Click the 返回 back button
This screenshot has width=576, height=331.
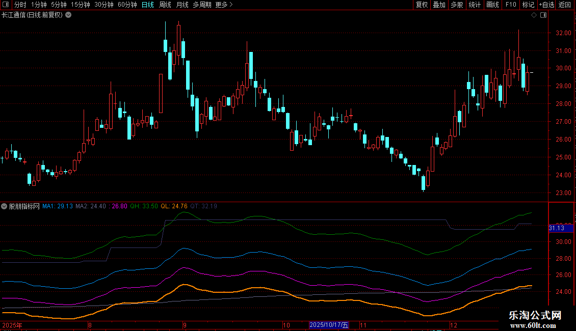565,5
